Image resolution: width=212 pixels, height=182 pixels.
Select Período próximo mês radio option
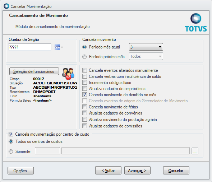coord(84,57)
